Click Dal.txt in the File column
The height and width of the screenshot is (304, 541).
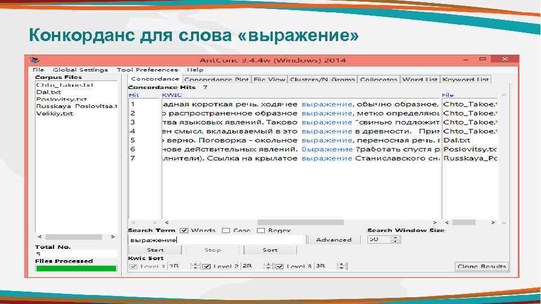click(x=456, y=140)
